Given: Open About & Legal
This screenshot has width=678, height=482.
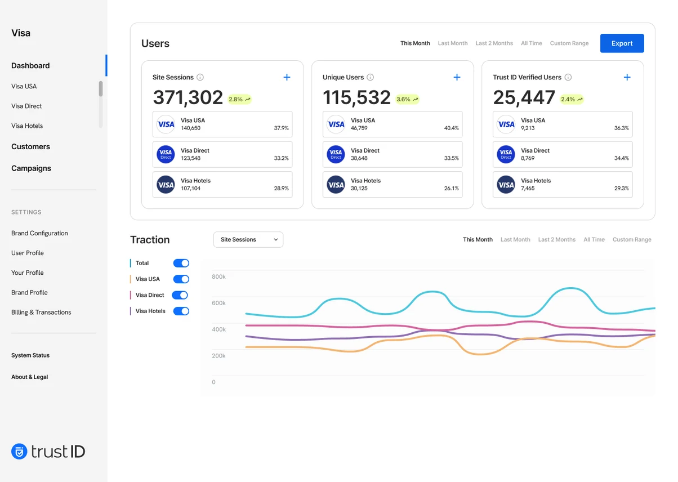Looking at the screenshot, I should (x=30, y=377).
